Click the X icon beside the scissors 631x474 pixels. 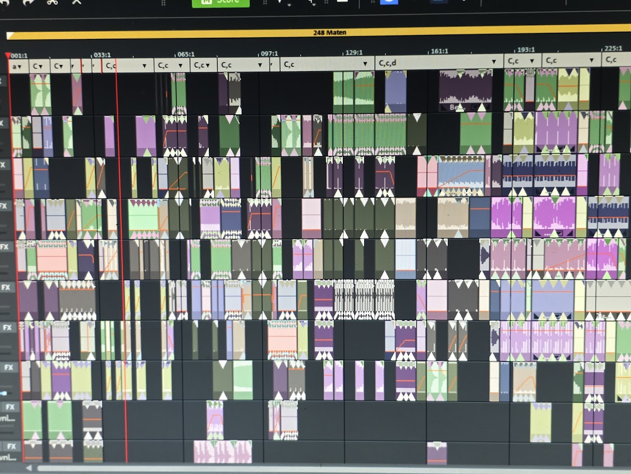pyautogui.click(x=77, y=2)
